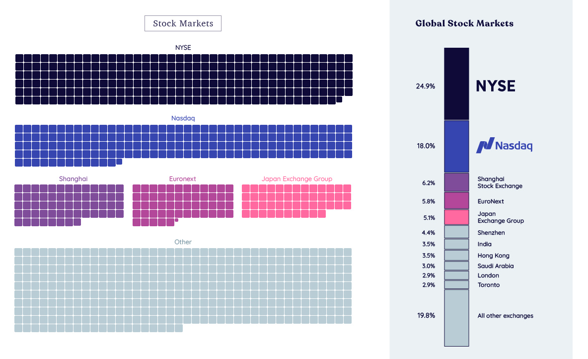588x359 pixels.
Task: Click the Nasdaq logo icon
Action: click(x=484, y=145)
